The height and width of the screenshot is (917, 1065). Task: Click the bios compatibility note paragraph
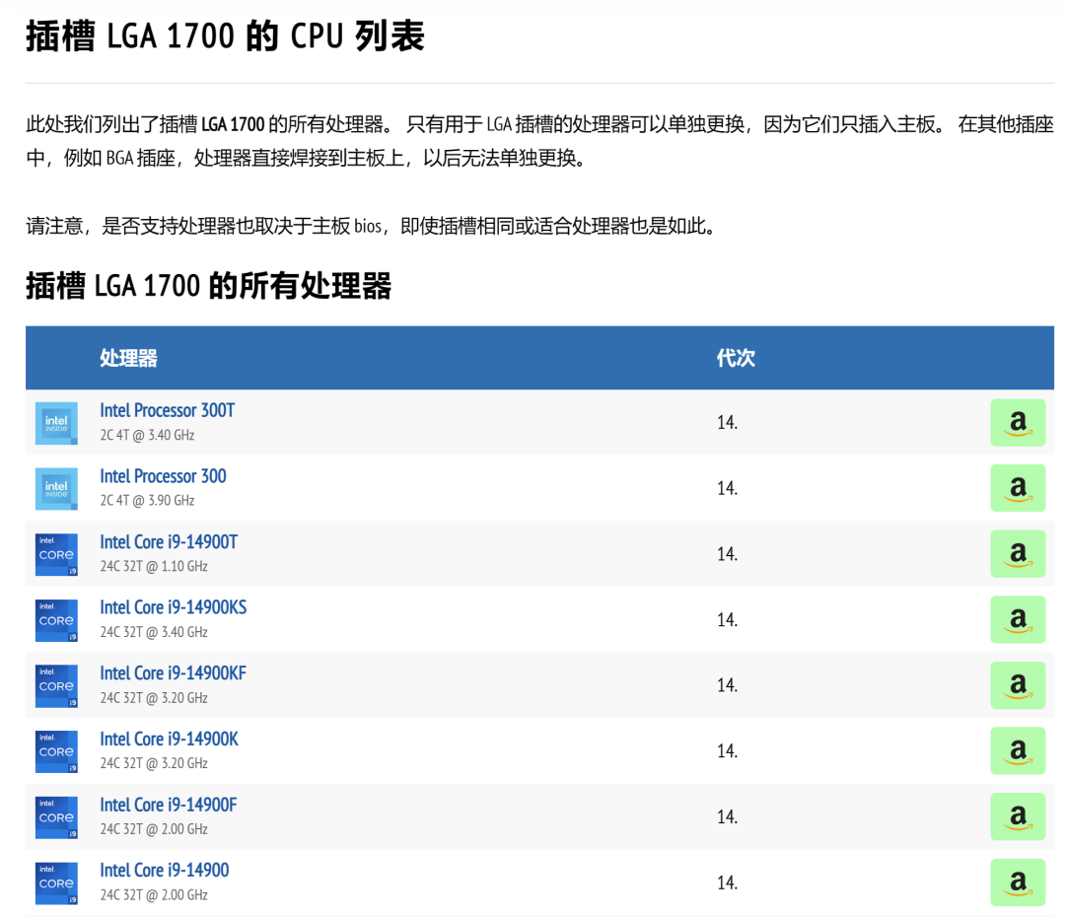coord(372,226)
